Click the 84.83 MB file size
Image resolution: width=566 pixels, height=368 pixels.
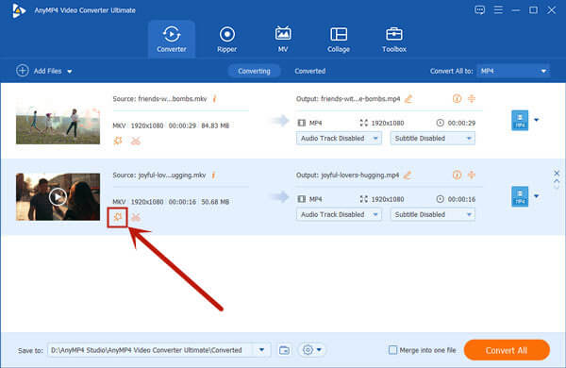click(215, 125)
